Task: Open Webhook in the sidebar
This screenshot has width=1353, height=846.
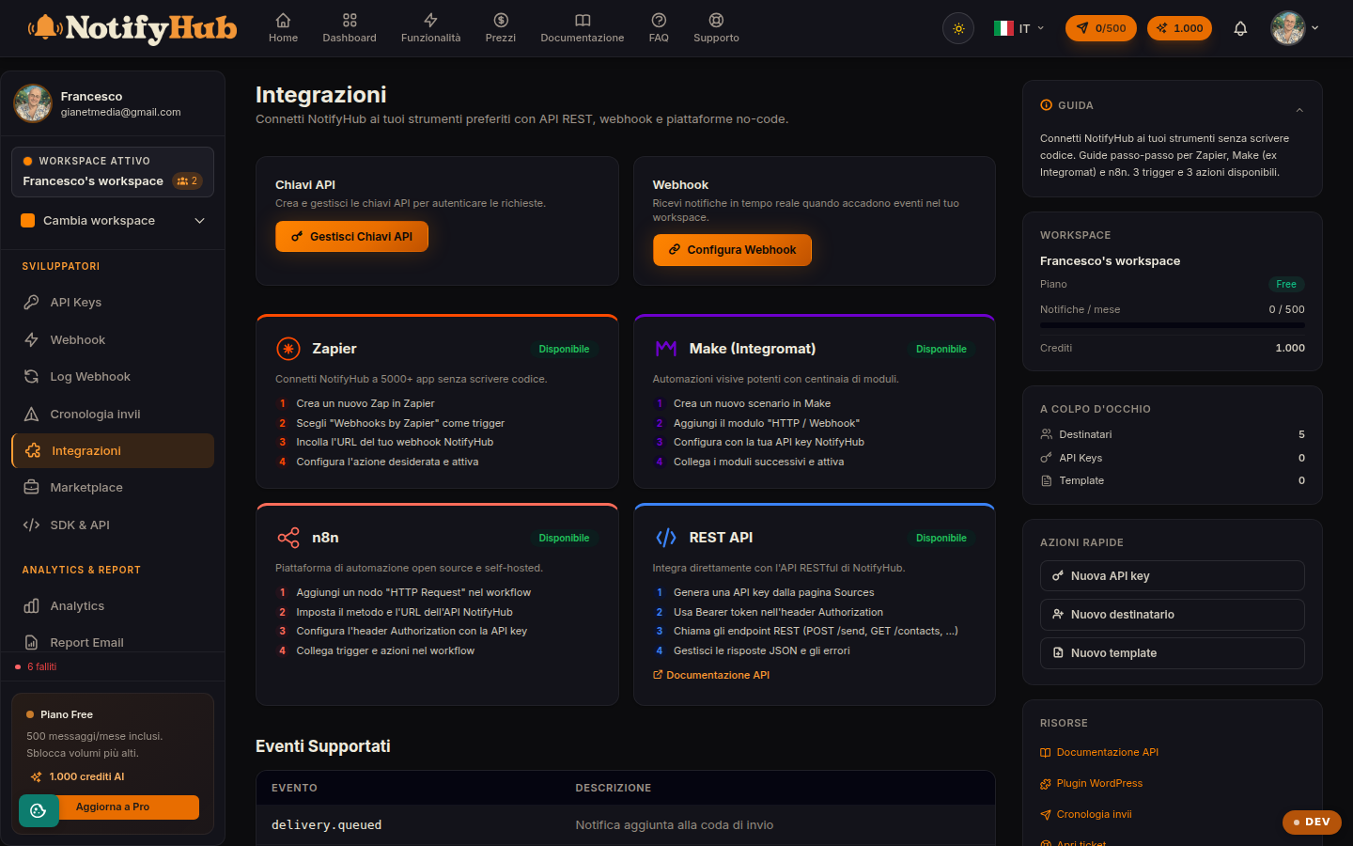Action: tap(113, 339)
